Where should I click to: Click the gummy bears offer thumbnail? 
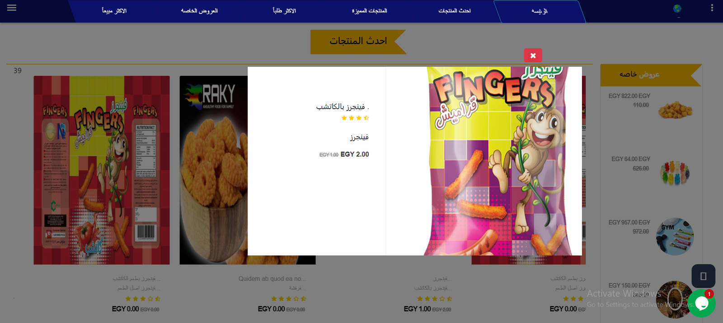click(x=675, y=173)
